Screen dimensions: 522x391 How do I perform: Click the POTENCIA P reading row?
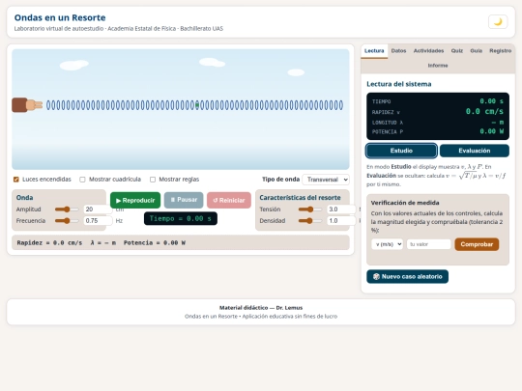tap(438, 131)
